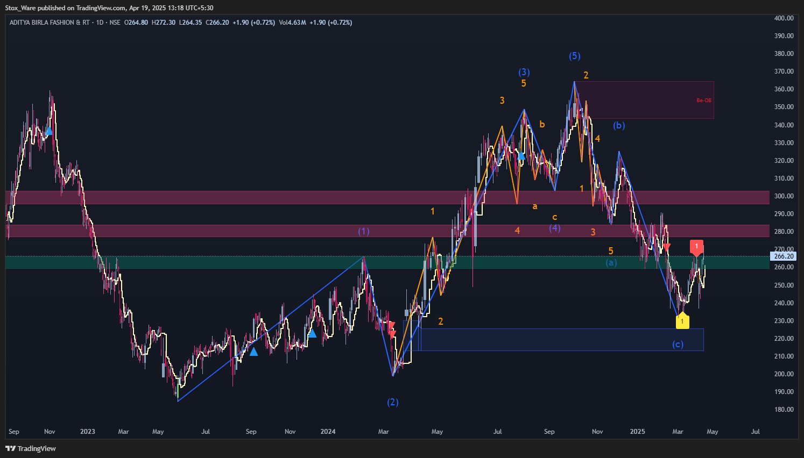Viewport: 804px width, 458px height.
Task: Click the orange 5 directly under (3)
Action: (524, 83)
